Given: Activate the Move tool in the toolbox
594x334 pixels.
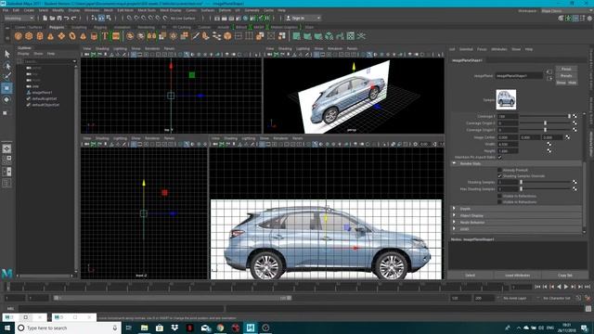Looking at the screenshot, I should coord(6,88).
